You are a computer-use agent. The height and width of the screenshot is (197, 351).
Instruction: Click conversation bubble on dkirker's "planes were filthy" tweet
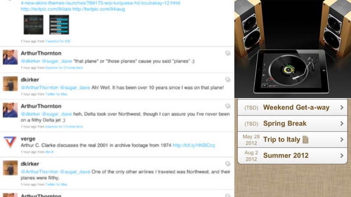pos(228,164)
